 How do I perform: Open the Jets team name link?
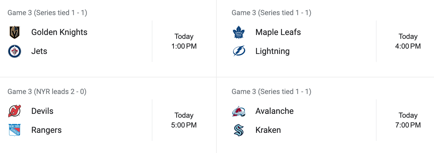39,51
